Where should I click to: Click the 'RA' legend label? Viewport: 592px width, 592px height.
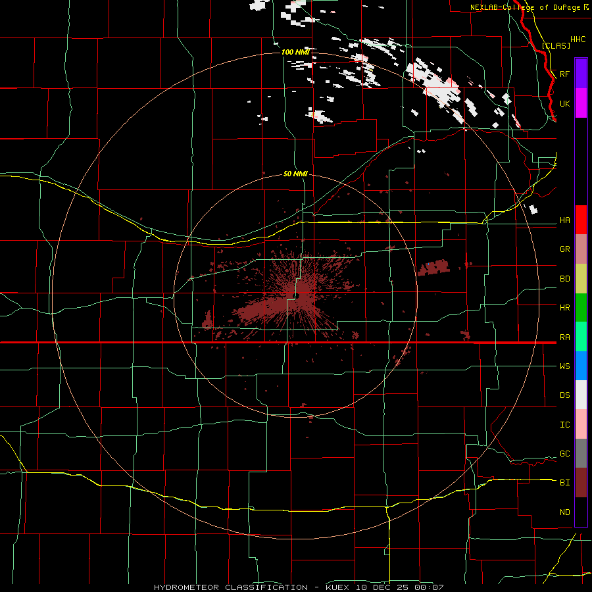click(x=564, y=337)
